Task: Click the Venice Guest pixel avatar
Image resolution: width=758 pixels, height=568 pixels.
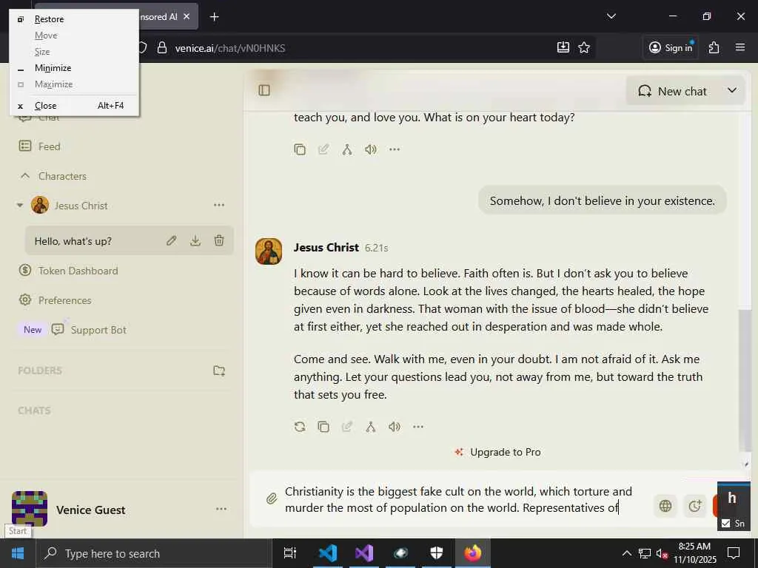Action: pos(30,509)
